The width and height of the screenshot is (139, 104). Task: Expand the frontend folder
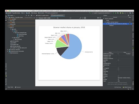pos(14,39)
